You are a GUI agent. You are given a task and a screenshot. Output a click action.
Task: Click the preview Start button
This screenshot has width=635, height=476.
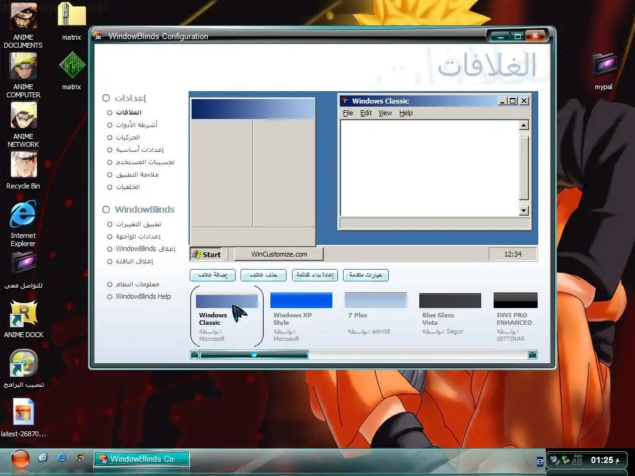[x=206, y=254]
